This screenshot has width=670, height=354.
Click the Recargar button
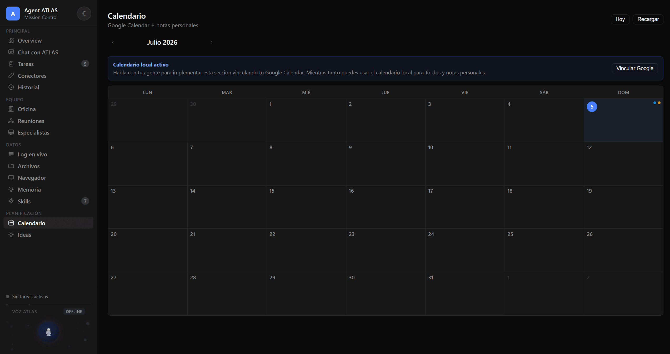(648, 19)
